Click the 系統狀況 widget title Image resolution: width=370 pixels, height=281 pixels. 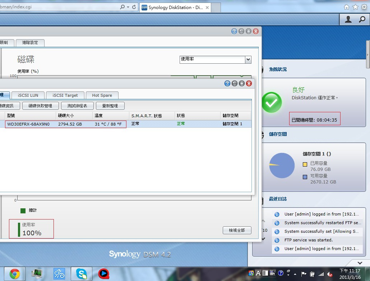click(278, 69)
